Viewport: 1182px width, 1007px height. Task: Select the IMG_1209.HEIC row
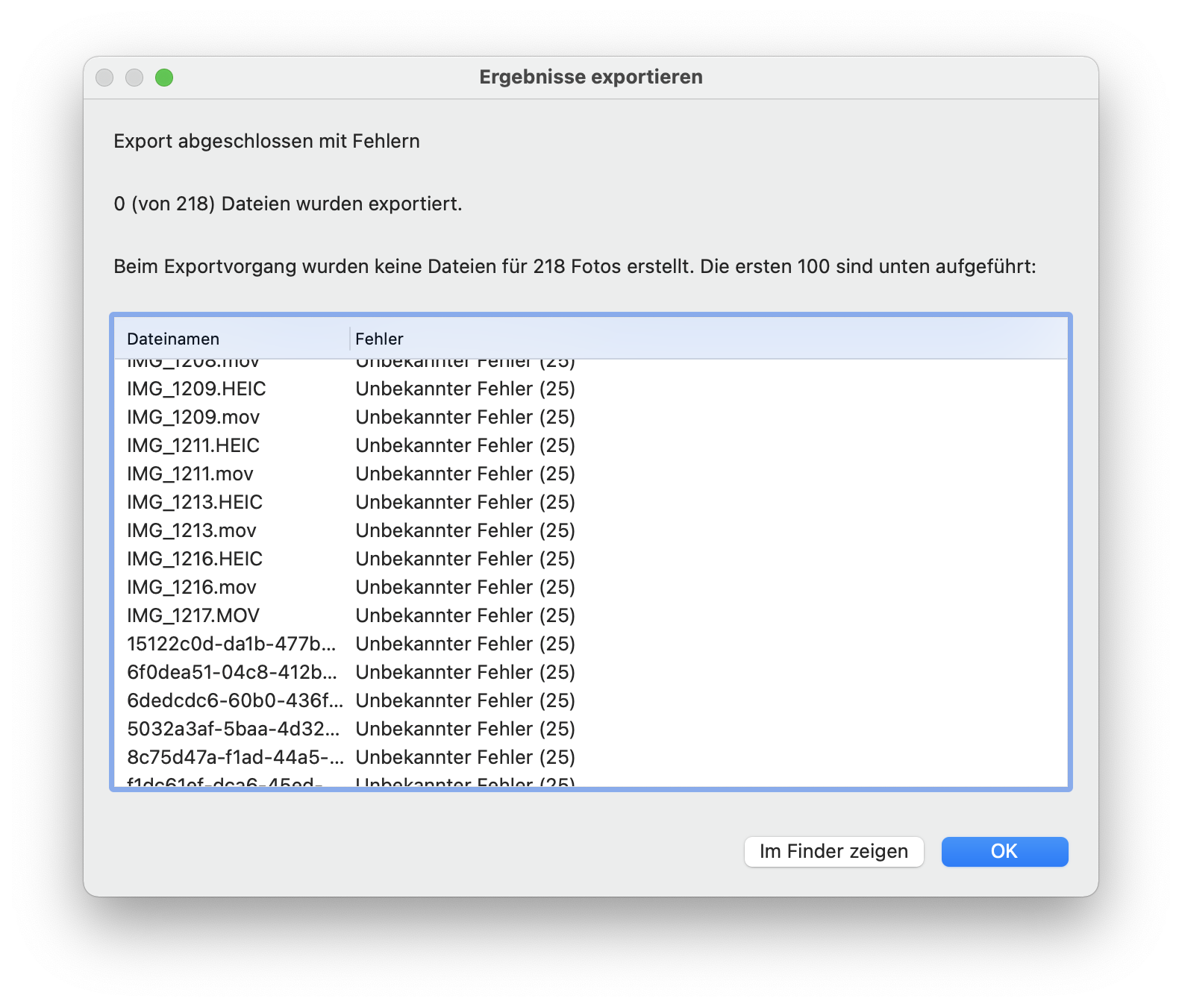coord(196,389)
